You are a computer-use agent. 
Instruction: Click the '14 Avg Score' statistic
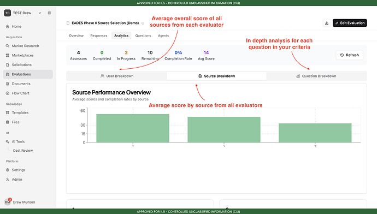pos(206,56)
